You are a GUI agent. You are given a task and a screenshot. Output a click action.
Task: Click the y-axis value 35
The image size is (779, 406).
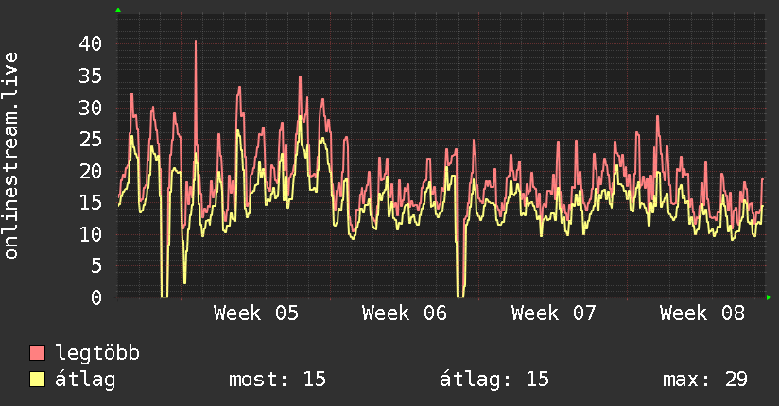click(x=91, y=76)
